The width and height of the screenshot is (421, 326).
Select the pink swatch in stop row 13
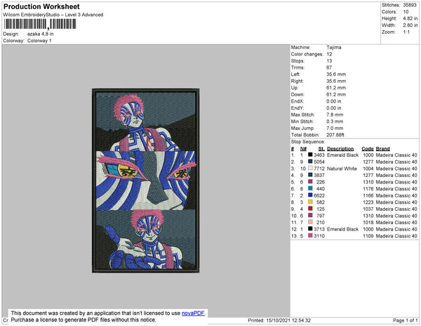(310, 235)
